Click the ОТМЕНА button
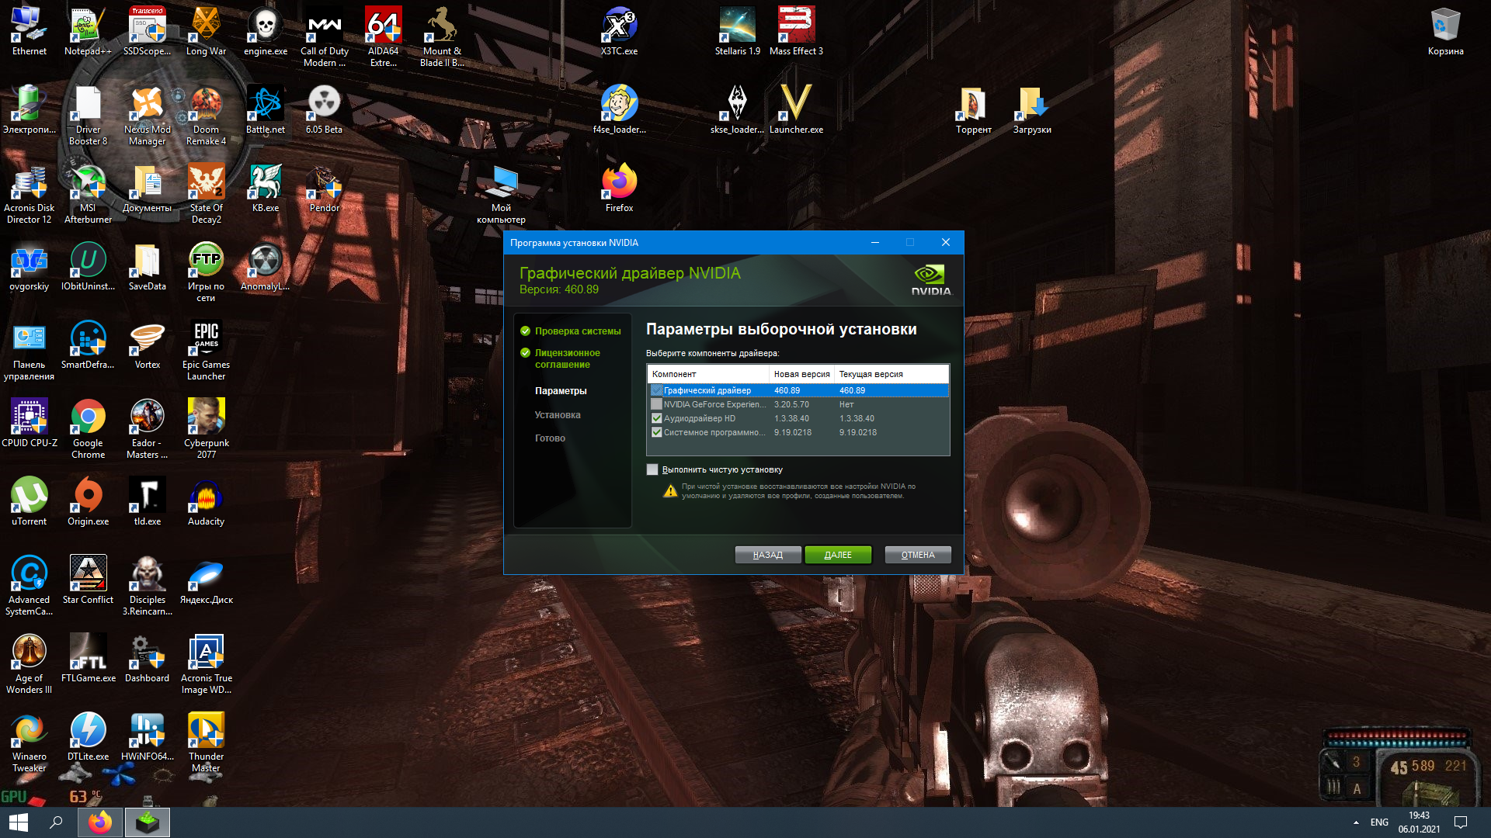 coord(917,555)
